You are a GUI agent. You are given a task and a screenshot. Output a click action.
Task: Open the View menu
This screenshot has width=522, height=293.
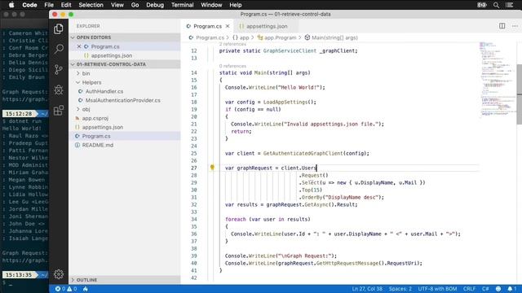pos(117,5)
